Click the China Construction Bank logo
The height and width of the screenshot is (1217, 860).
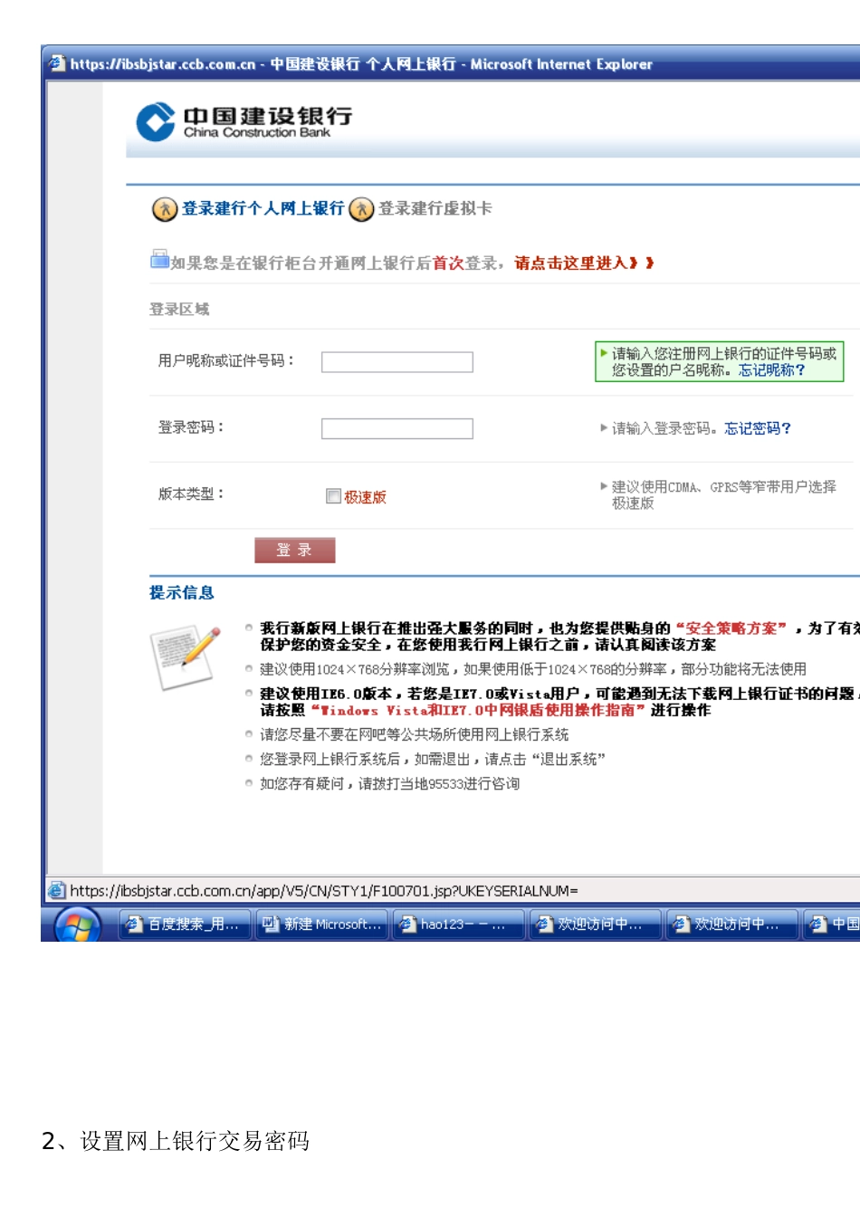click(x=244, y=122)
